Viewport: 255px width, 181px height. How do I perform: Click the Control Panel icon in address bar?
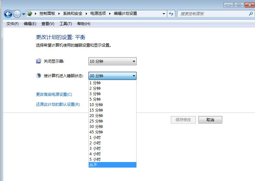click(x=30, y=14)
